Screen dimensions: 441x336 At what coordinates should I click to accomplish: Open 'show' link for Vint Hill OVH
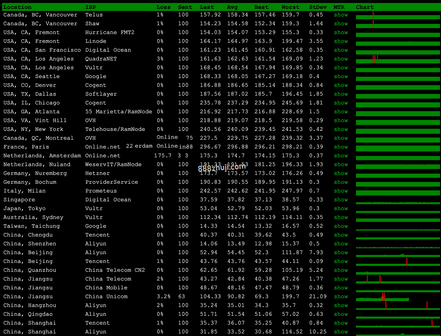(341, 121)
